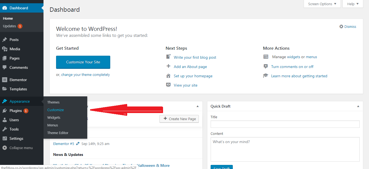
Task: Select Customize in Appearance submenu
Action: point(56,110)
